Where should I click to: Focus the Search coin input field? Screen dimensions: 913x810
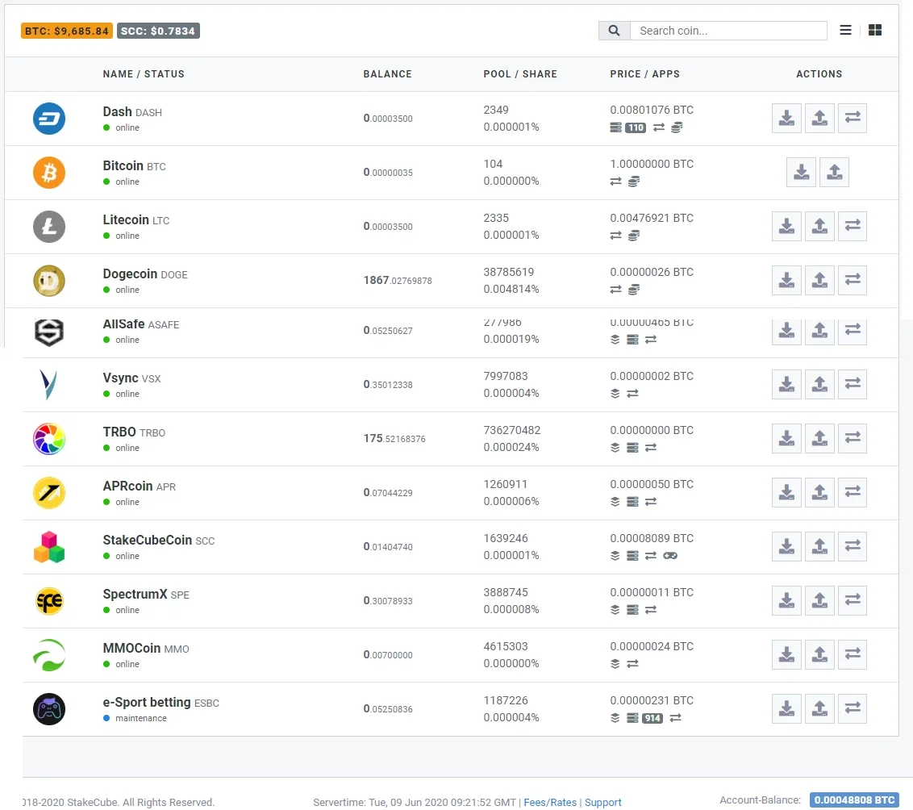pos(728,31)
